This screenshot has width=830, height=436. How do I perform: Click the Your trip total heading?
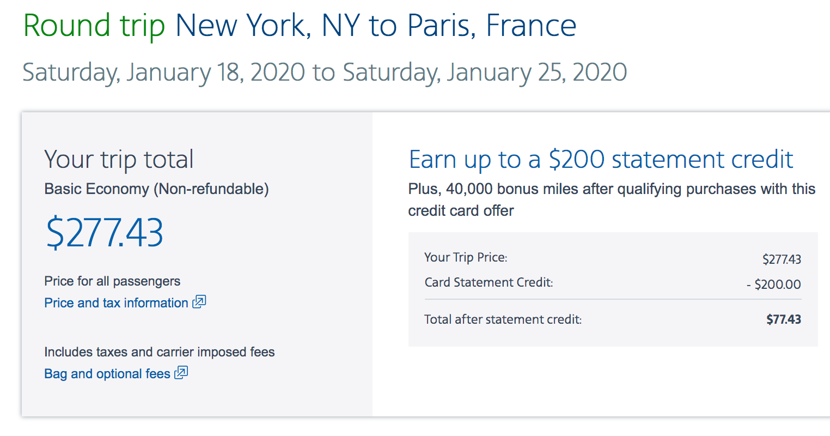pos(119,160)
